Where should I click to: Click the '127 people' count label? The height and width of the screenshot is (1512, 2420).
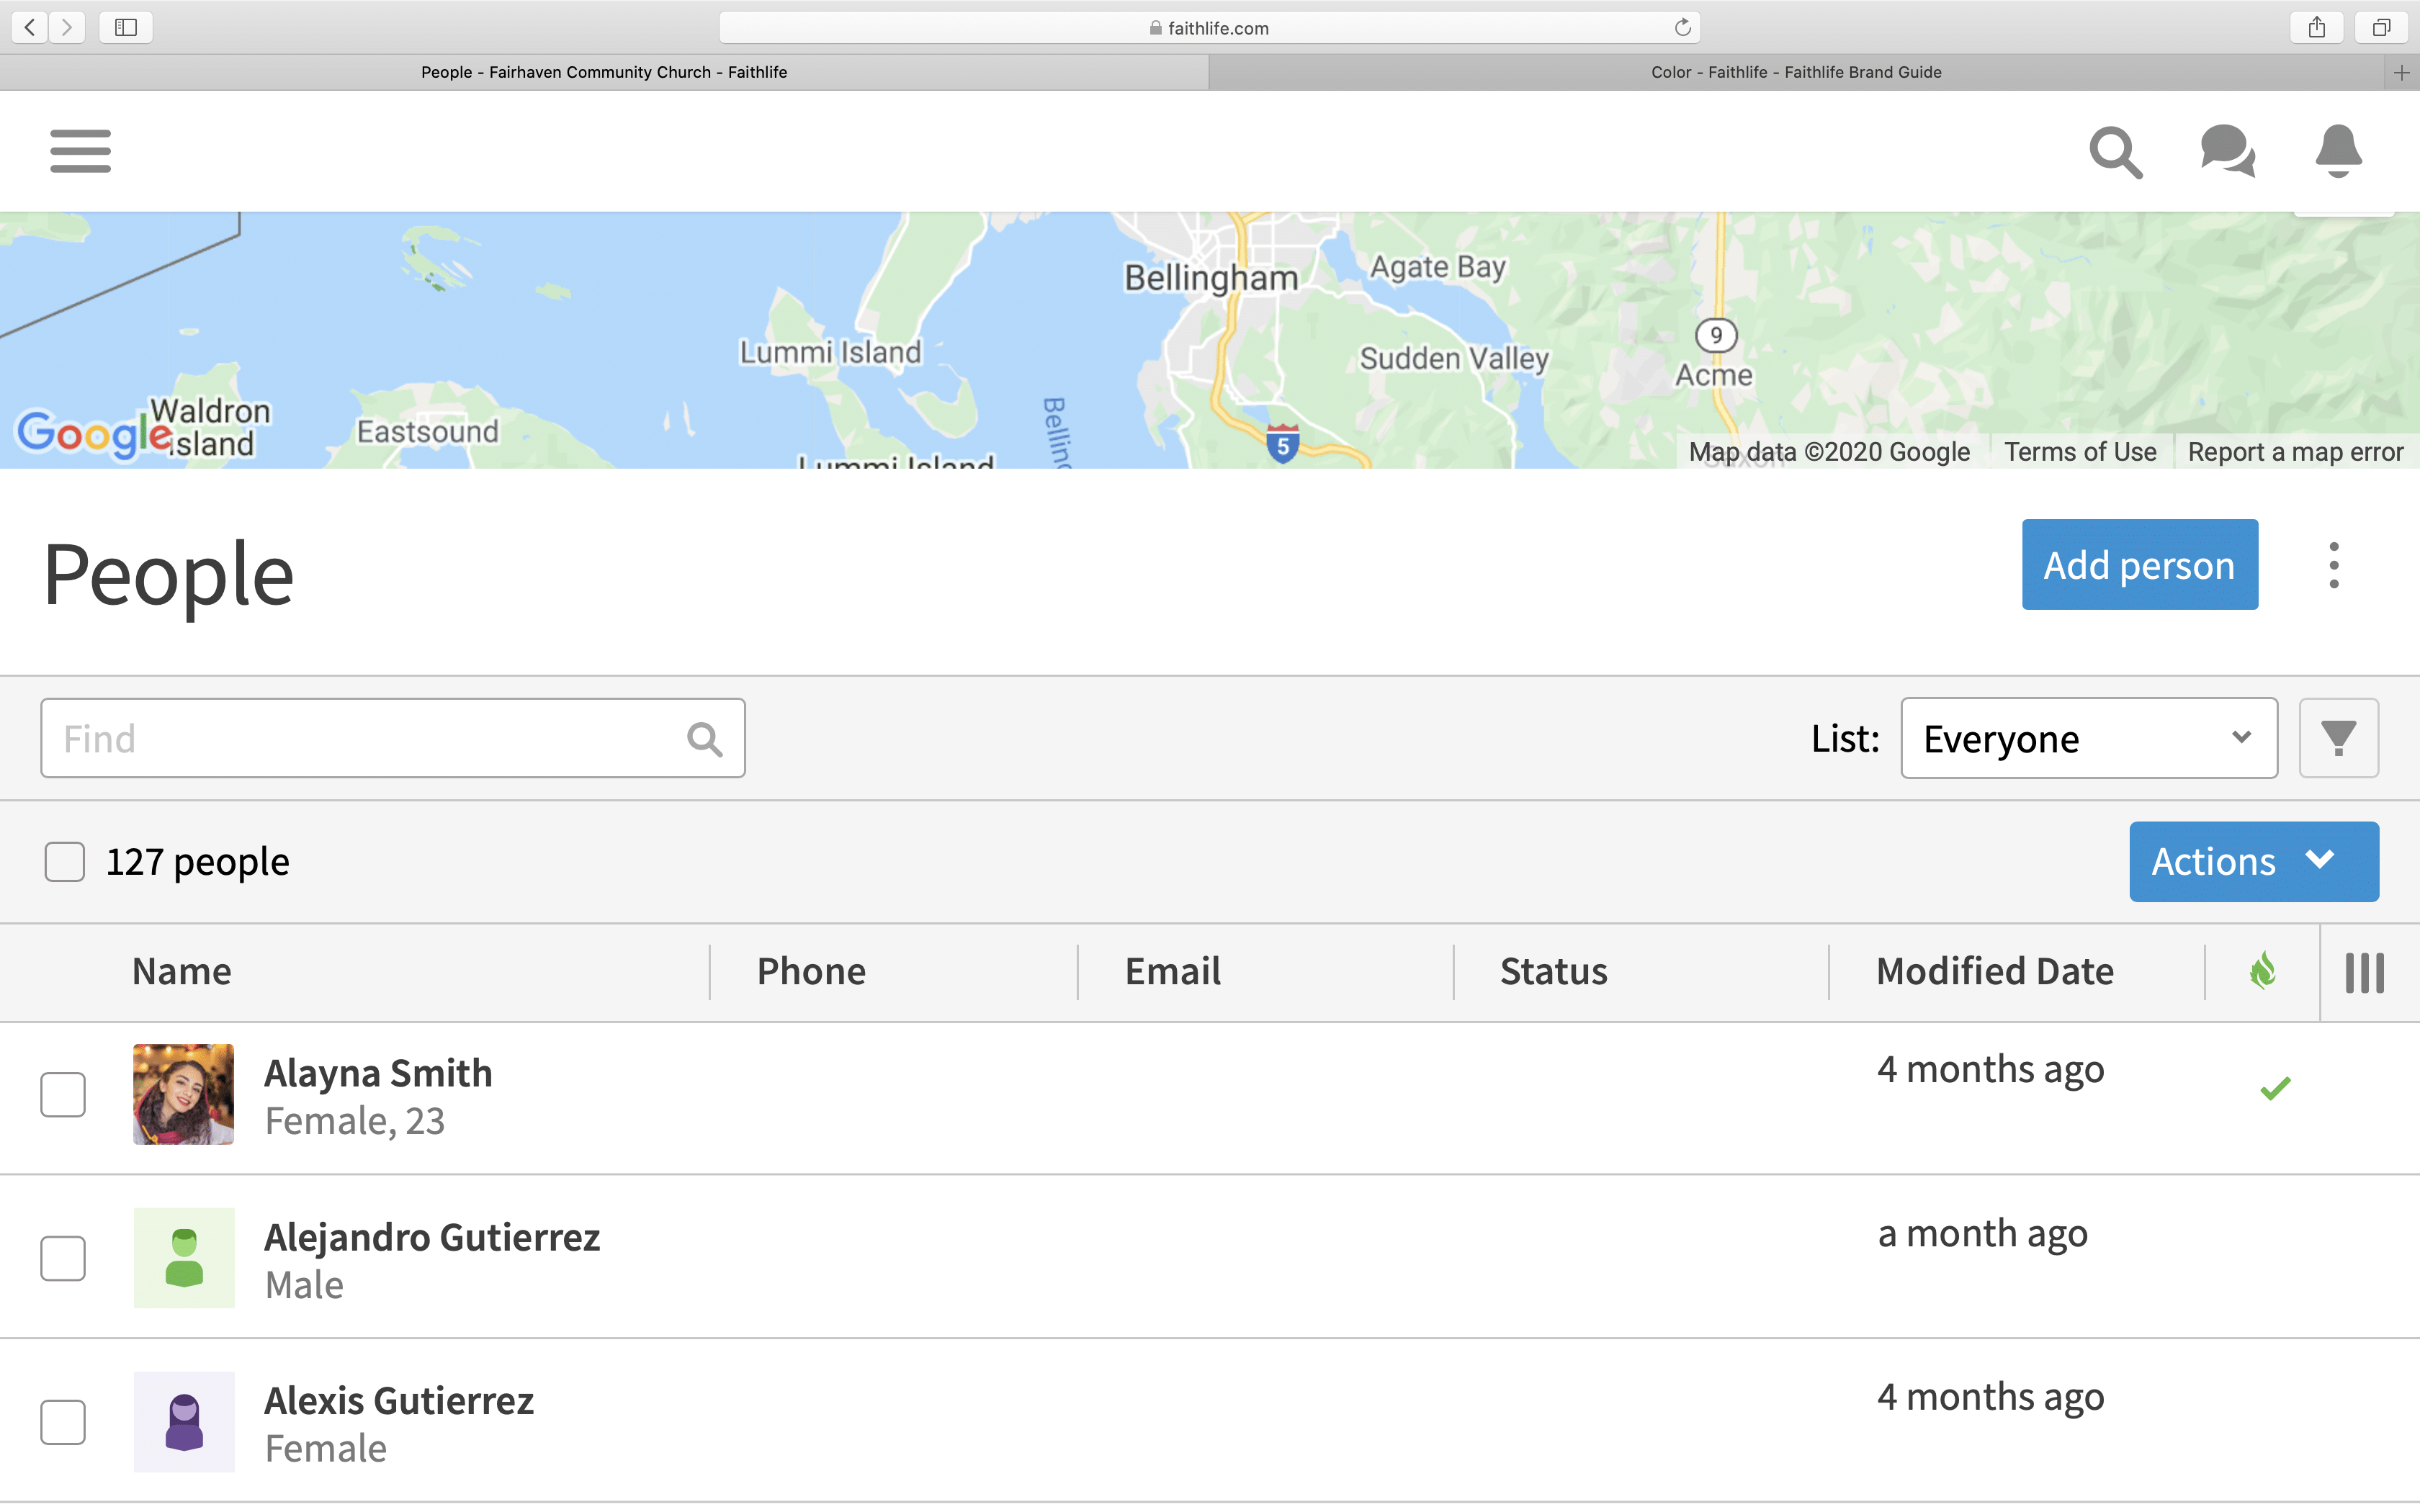198,861
